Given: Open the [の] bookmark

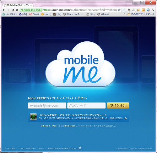Looking at the screenshot, I should pos(23,14).
